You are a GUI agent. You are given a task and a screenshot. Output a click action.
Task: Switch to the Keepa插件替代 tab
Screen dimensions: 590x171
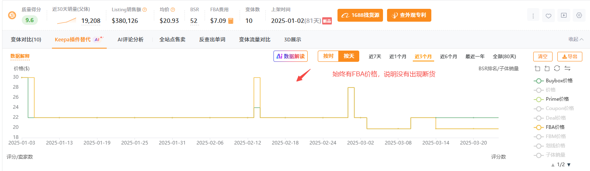pos(79,39)
